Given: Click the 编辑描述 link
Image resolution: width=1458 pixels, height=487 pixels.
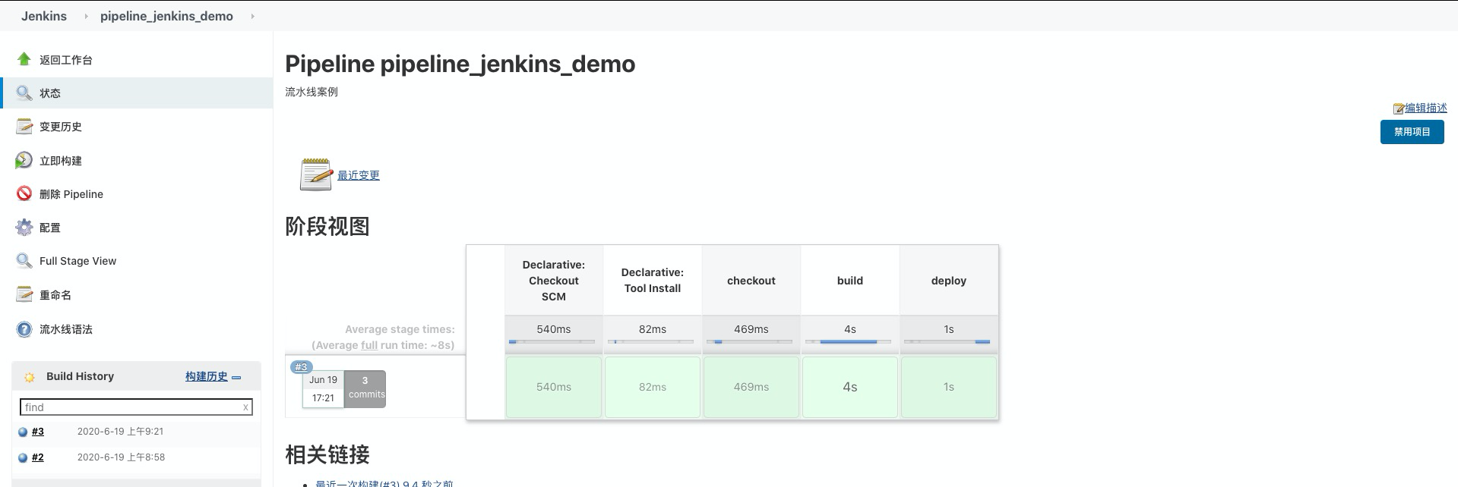Looking at the screenshot, I should tap(1425, 108).
